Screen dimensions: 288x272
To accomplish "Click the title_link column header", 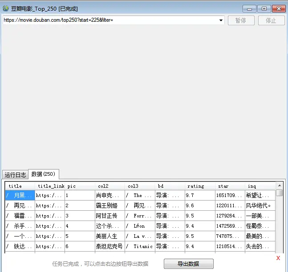I will (x=49, y=186).
